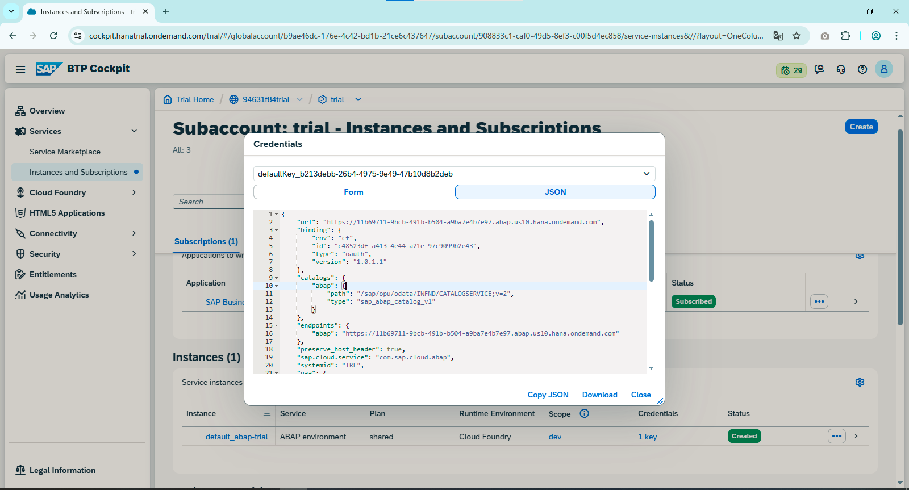Open the 94631f84trial breadcrumb dropdown

[299, 99]
